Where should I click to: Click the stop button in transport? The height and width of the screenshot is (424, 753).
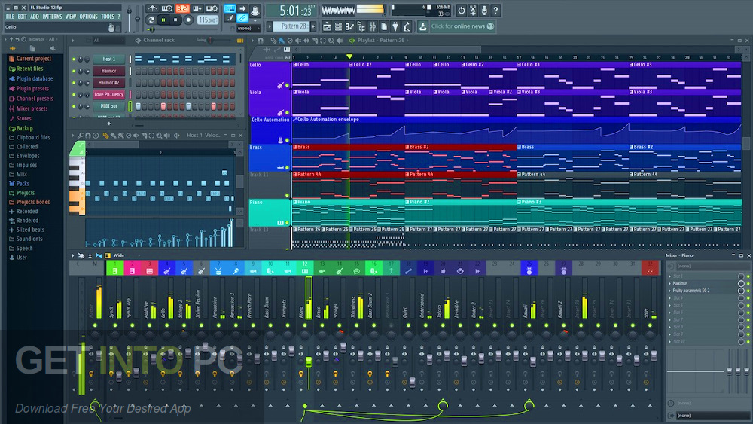tap(175, 20)
